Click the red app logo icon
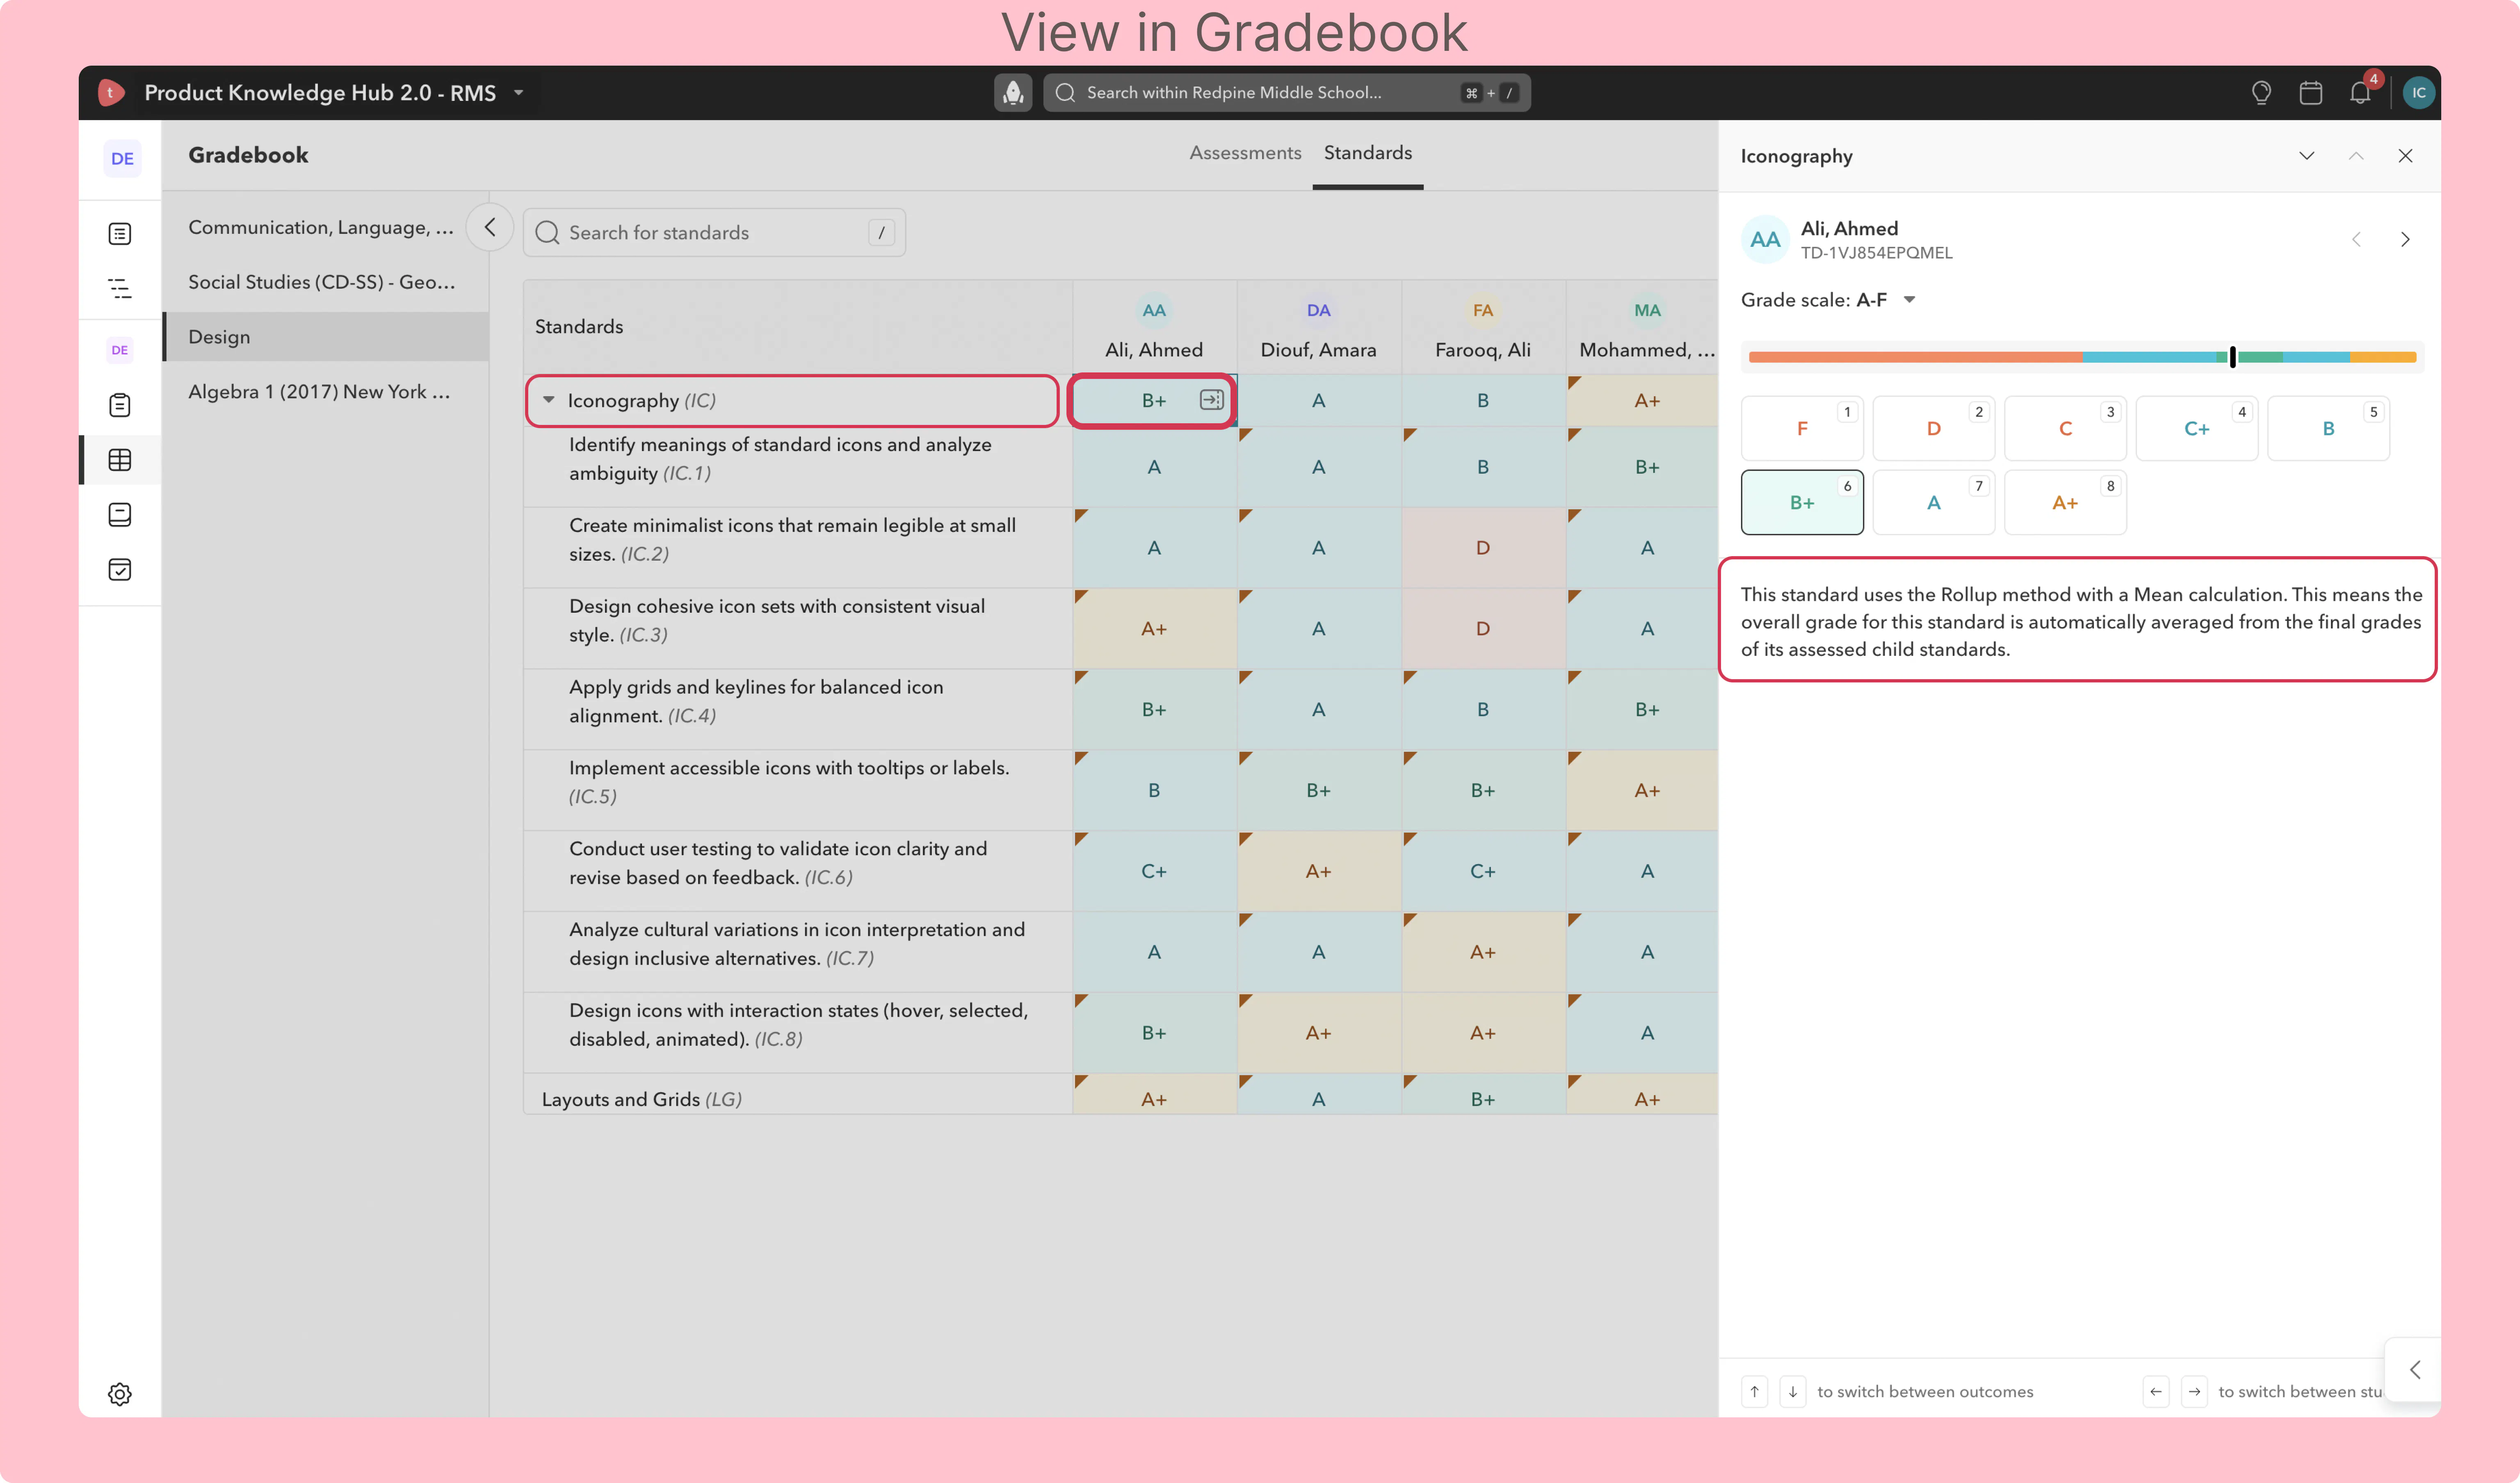This screenshot has width=2520, height=1483. (111, 93)
